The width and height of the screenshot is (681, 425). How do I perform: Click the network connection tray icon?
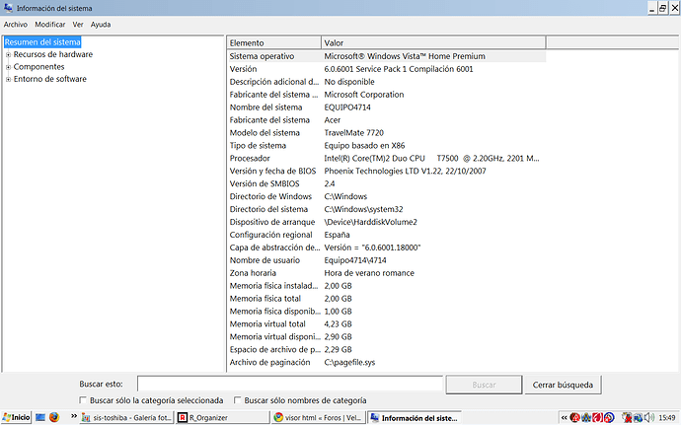638,418
